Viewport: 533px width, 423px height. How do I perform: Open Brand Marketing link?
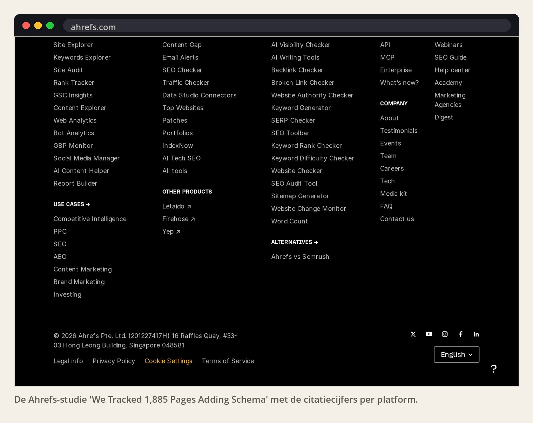click(79, 282)
